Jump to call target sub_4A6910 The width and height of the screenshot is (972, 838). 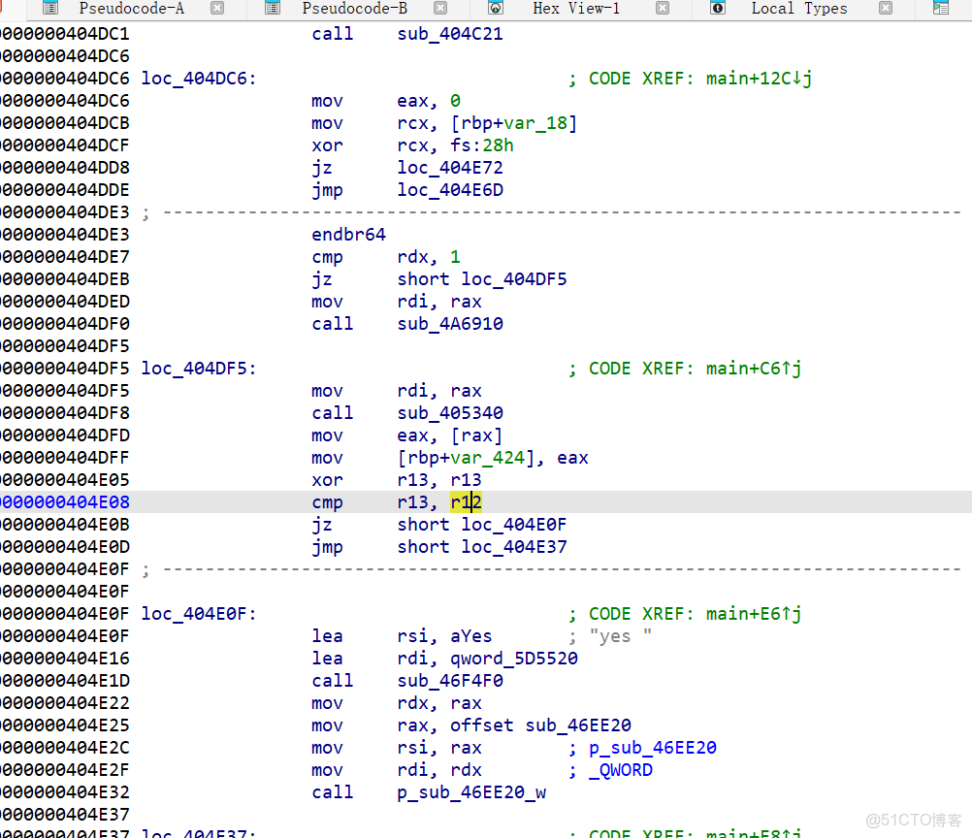coord(450,323)
